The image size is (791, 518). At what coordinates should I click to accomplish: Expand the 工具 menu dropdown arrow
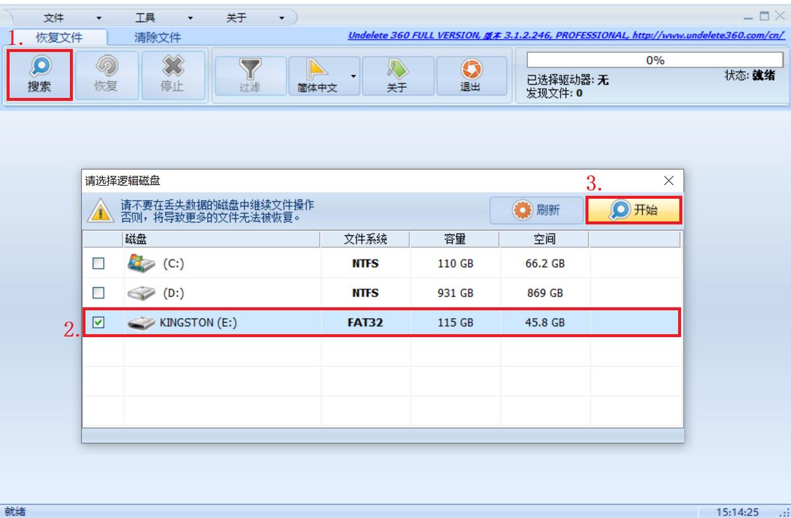coord(190,18)
